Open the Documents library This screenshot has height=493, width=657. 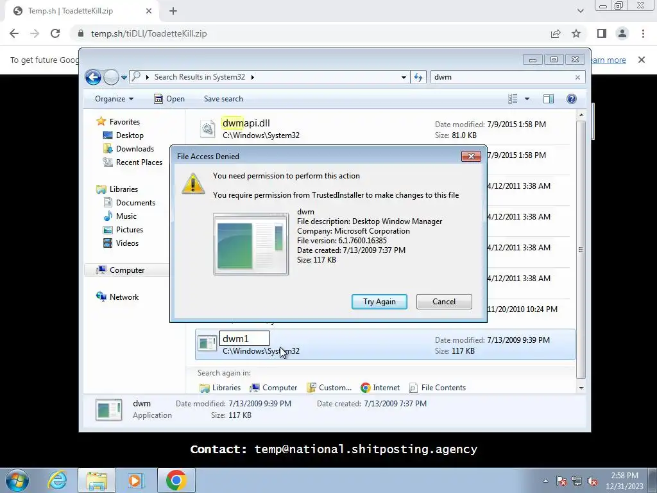pyautogui.click(x=129, y=203)
